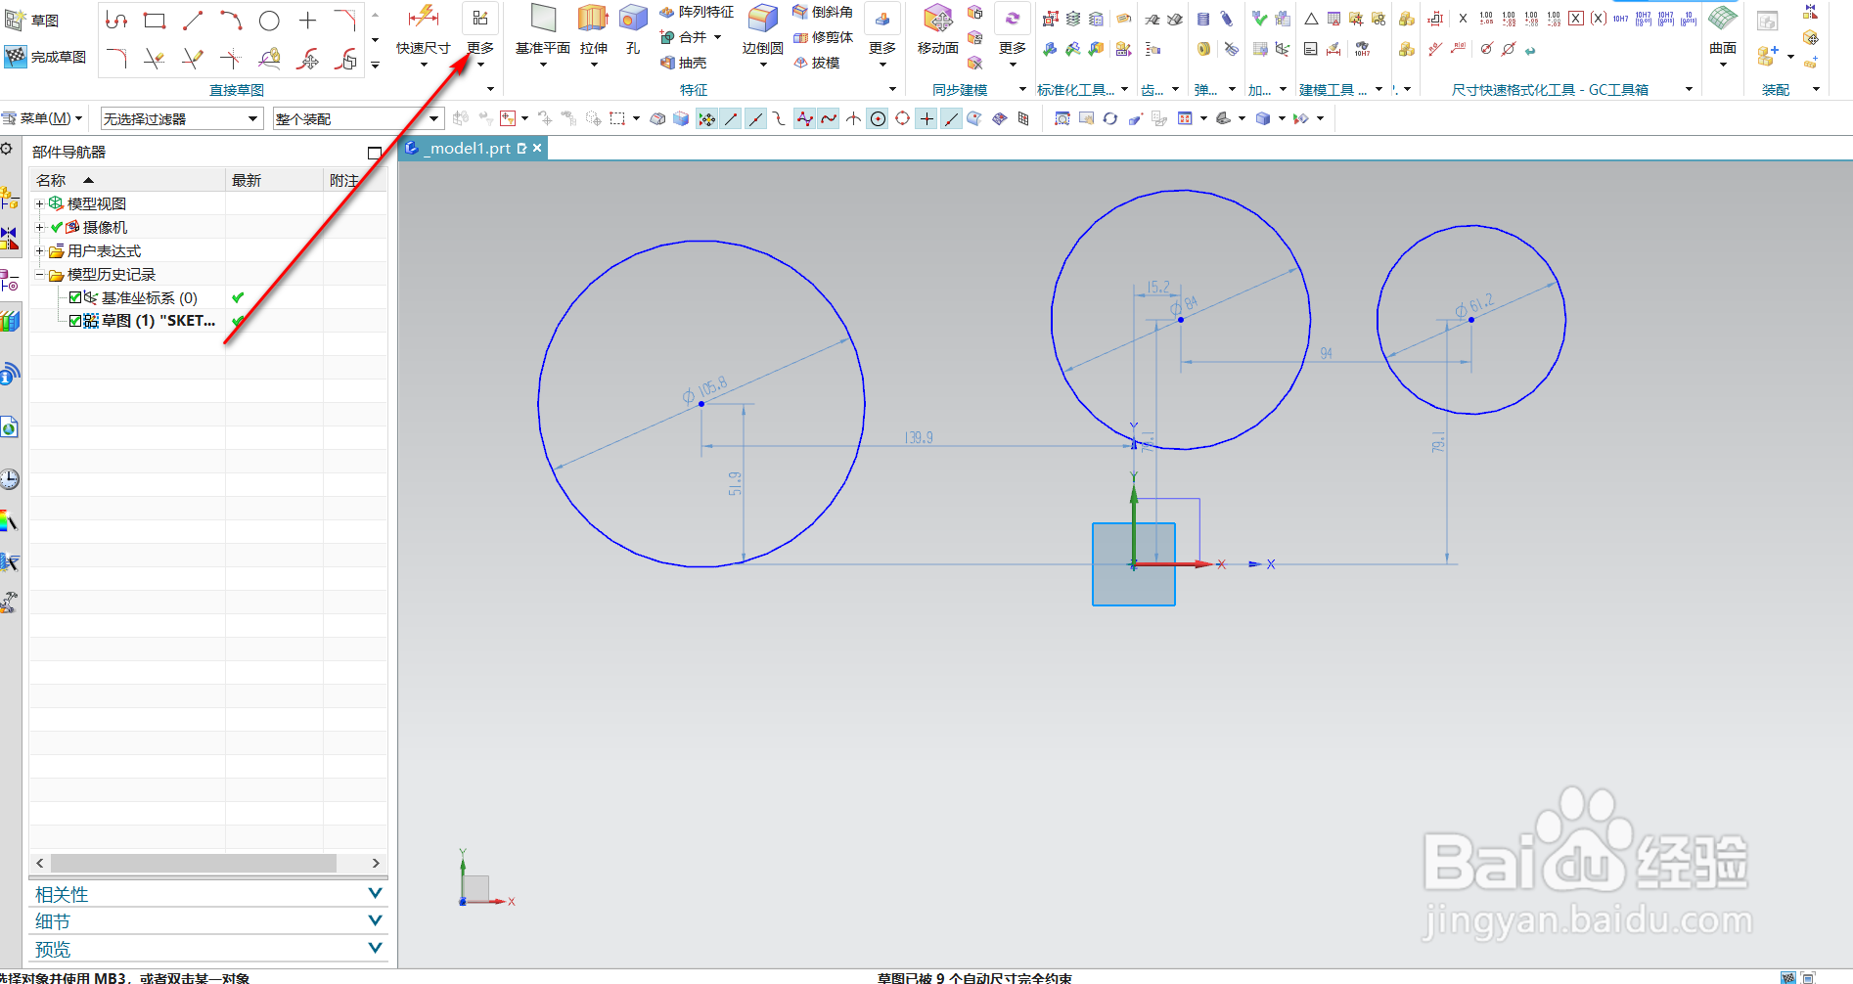
Task: Click Pattern Feature (阵列特征)
Action: pyautogui.click(x=698, y=12)
